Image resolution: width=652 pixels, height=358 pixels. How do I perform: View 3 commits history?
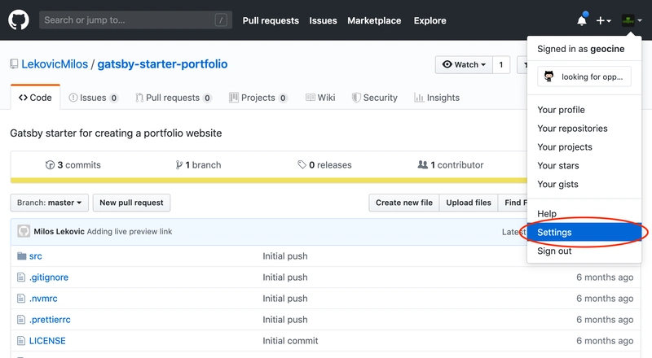coord(73,165)
